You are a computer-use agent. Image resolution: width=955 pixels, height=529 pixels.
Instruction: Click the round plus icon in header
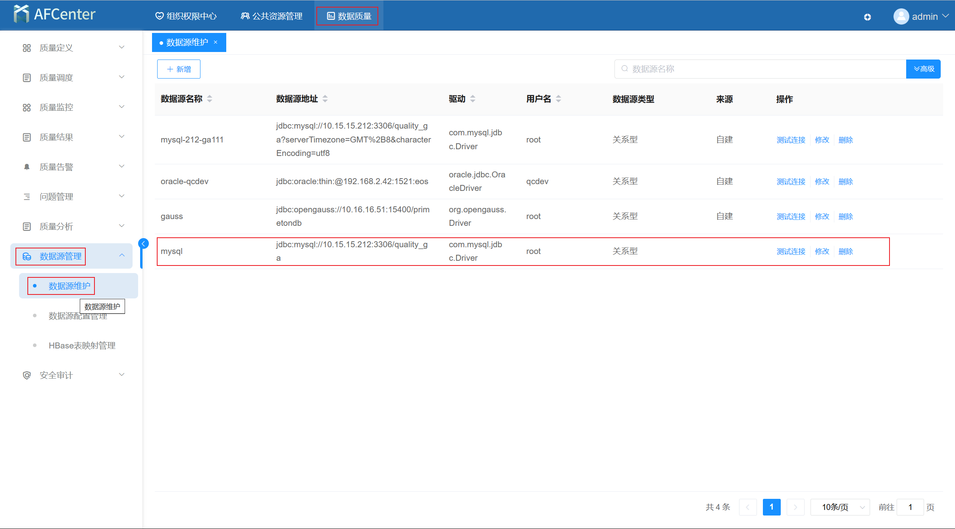(x=867, y=17)
